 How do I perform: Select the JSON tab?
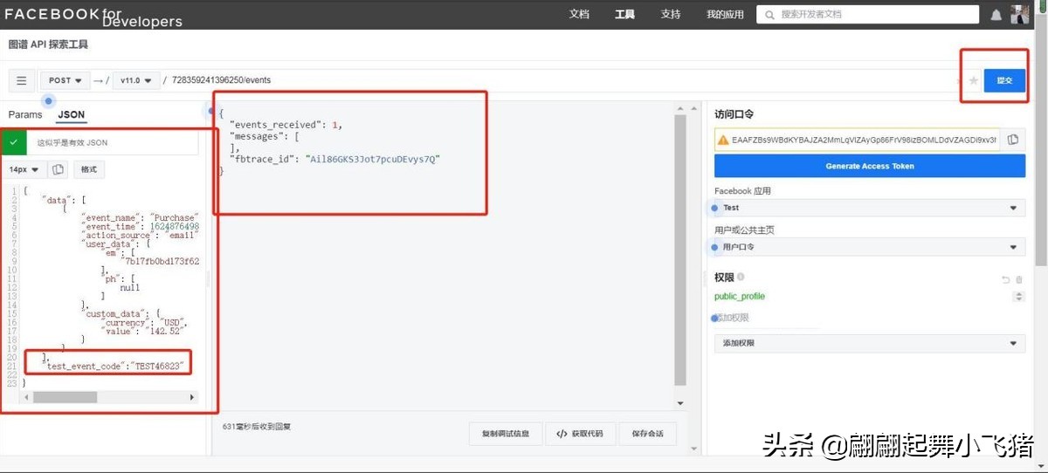[72, 114]
